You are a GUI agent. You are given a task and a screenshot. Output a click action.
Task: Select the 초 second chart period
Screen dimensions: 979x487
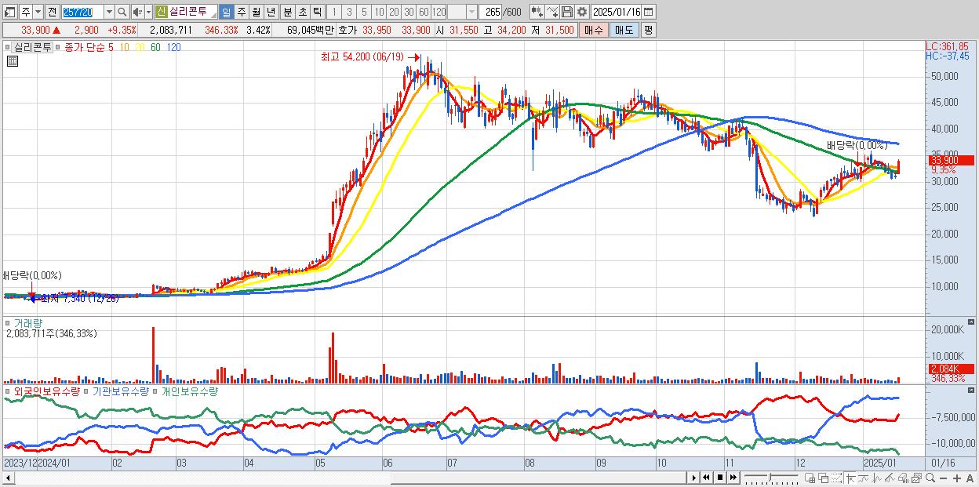click(x=301, y=12)
